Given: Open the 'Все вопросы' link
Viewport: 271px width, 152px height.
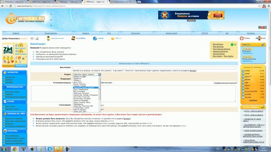Looking at the screenshot, I should [x=218, y=44].
